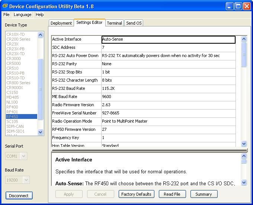This screenshot has height=205, width=253.
Task: Restore Factory Defaults
Action: click(136, 194)
